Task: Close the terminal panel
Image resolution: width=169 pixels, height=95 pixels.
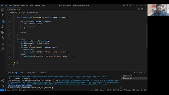Action: tap(145, 73)
